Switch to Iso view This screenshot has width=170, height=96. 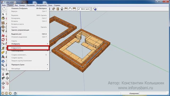(54, 9)
